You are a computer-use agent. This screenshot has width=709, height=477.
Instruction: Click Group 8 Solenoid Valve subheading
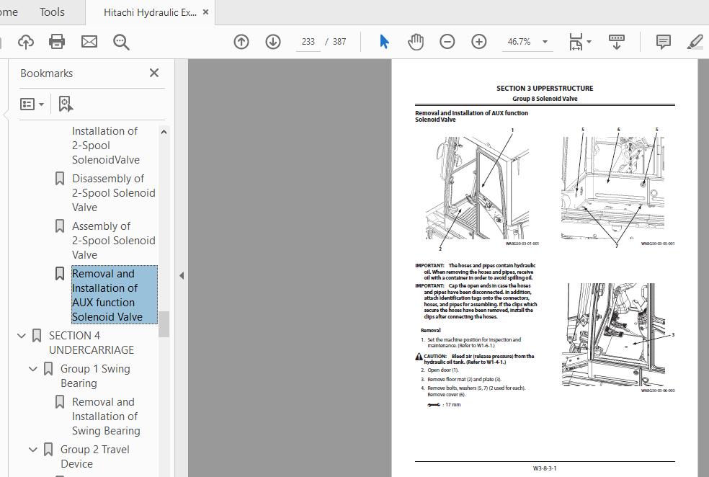[545, 99]
